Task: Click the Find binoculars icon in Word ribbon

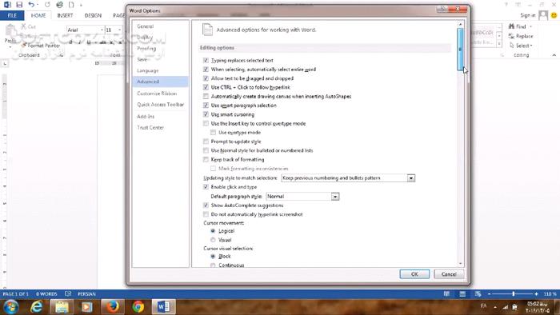Action: coord(512,26)
